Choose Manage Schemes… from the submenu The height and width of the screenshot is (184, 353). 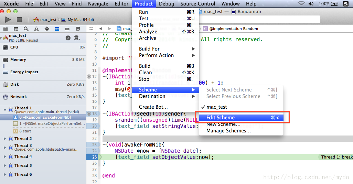pyautogui.click(x=241, y=131)
